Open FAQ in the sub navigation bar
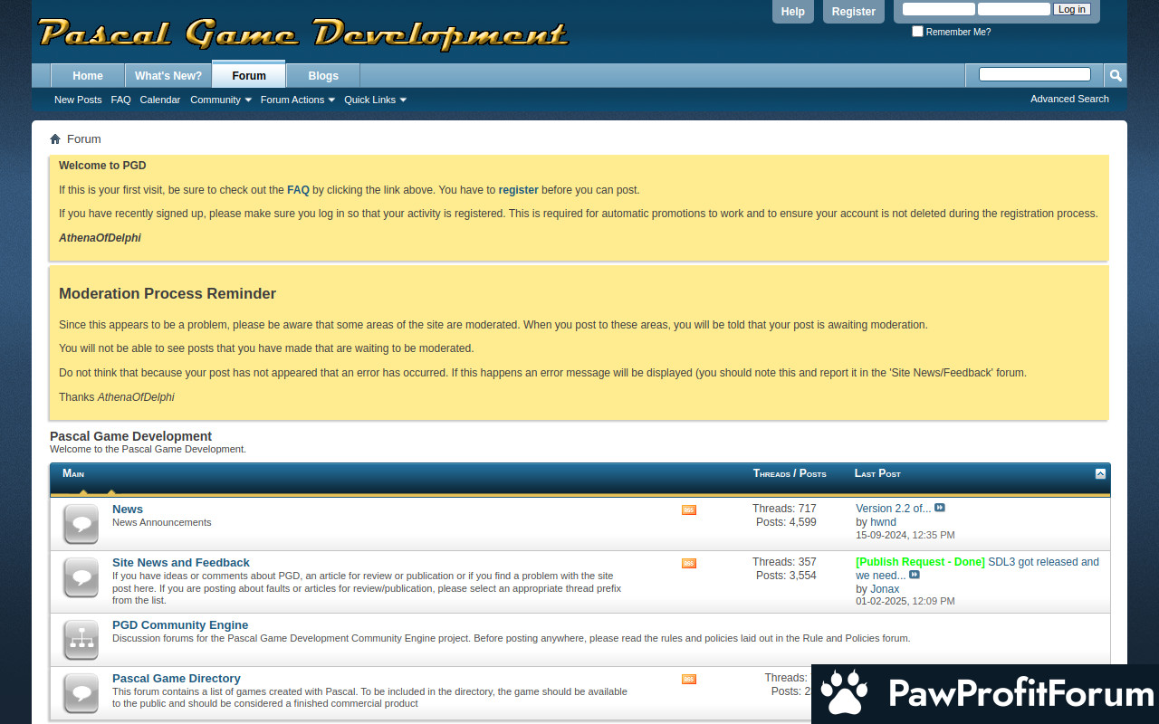 (120, 100)
